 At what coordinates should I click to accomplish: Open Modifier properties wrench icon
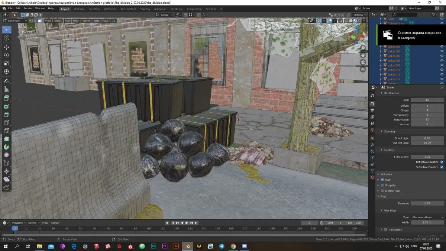click(372, 145)
